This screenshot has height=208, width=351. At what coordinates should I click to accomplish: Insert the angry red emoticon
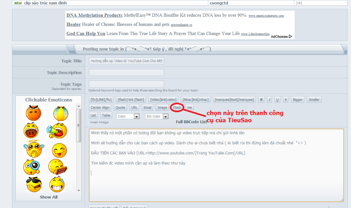click(x=33, y=113)
